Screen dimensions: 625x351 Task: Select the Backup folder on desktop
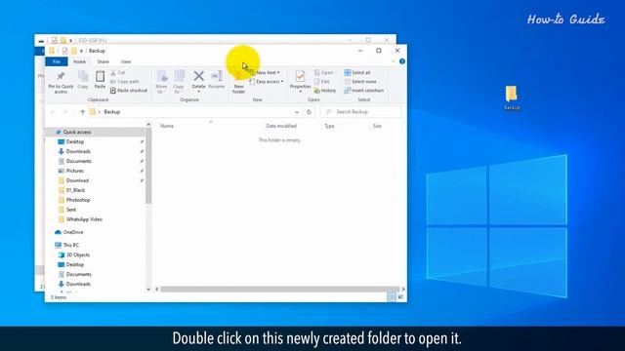512,97
